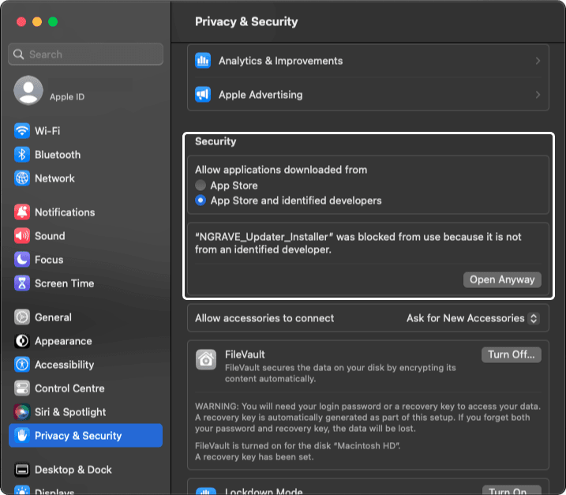Click the yellow minimize window button

[x=37, y=21]
